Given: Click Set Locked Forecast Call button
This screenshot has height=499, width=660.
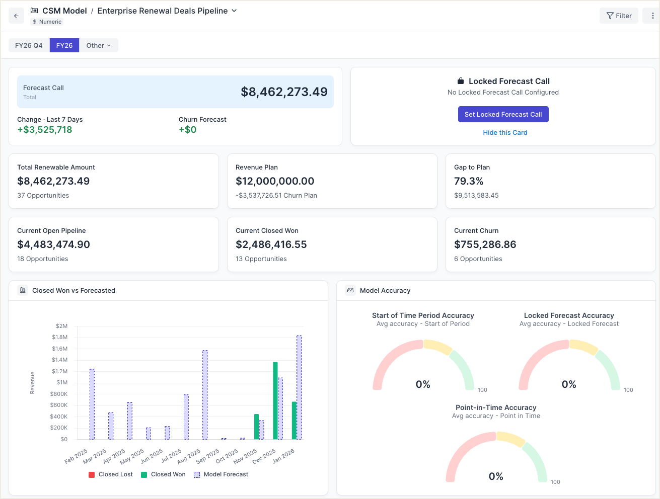Looking at the screenshot, I should coord(503,114).
